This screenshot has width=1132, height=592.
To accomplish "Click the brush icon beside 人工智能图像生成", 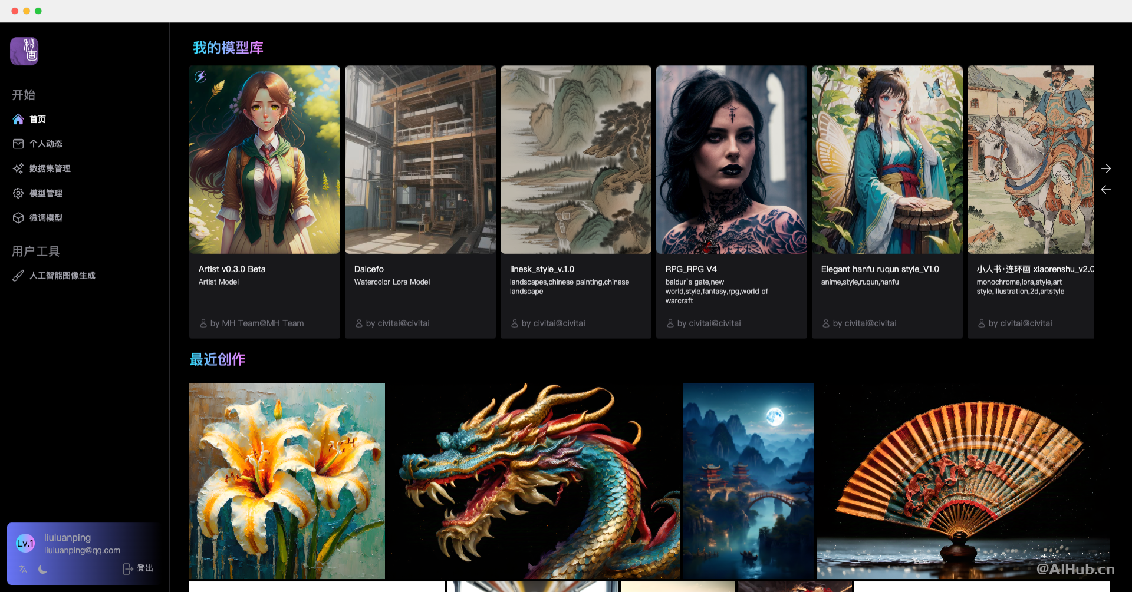I will pyautogui.click(x=18, y=276).
